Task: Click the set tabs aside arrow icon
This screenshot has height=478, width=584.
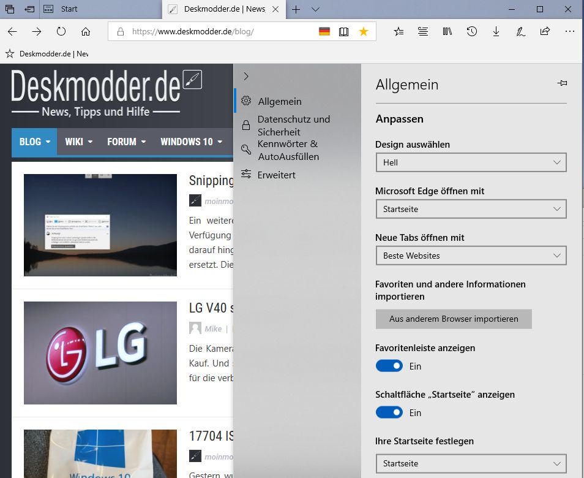Action: click(29, 9)
